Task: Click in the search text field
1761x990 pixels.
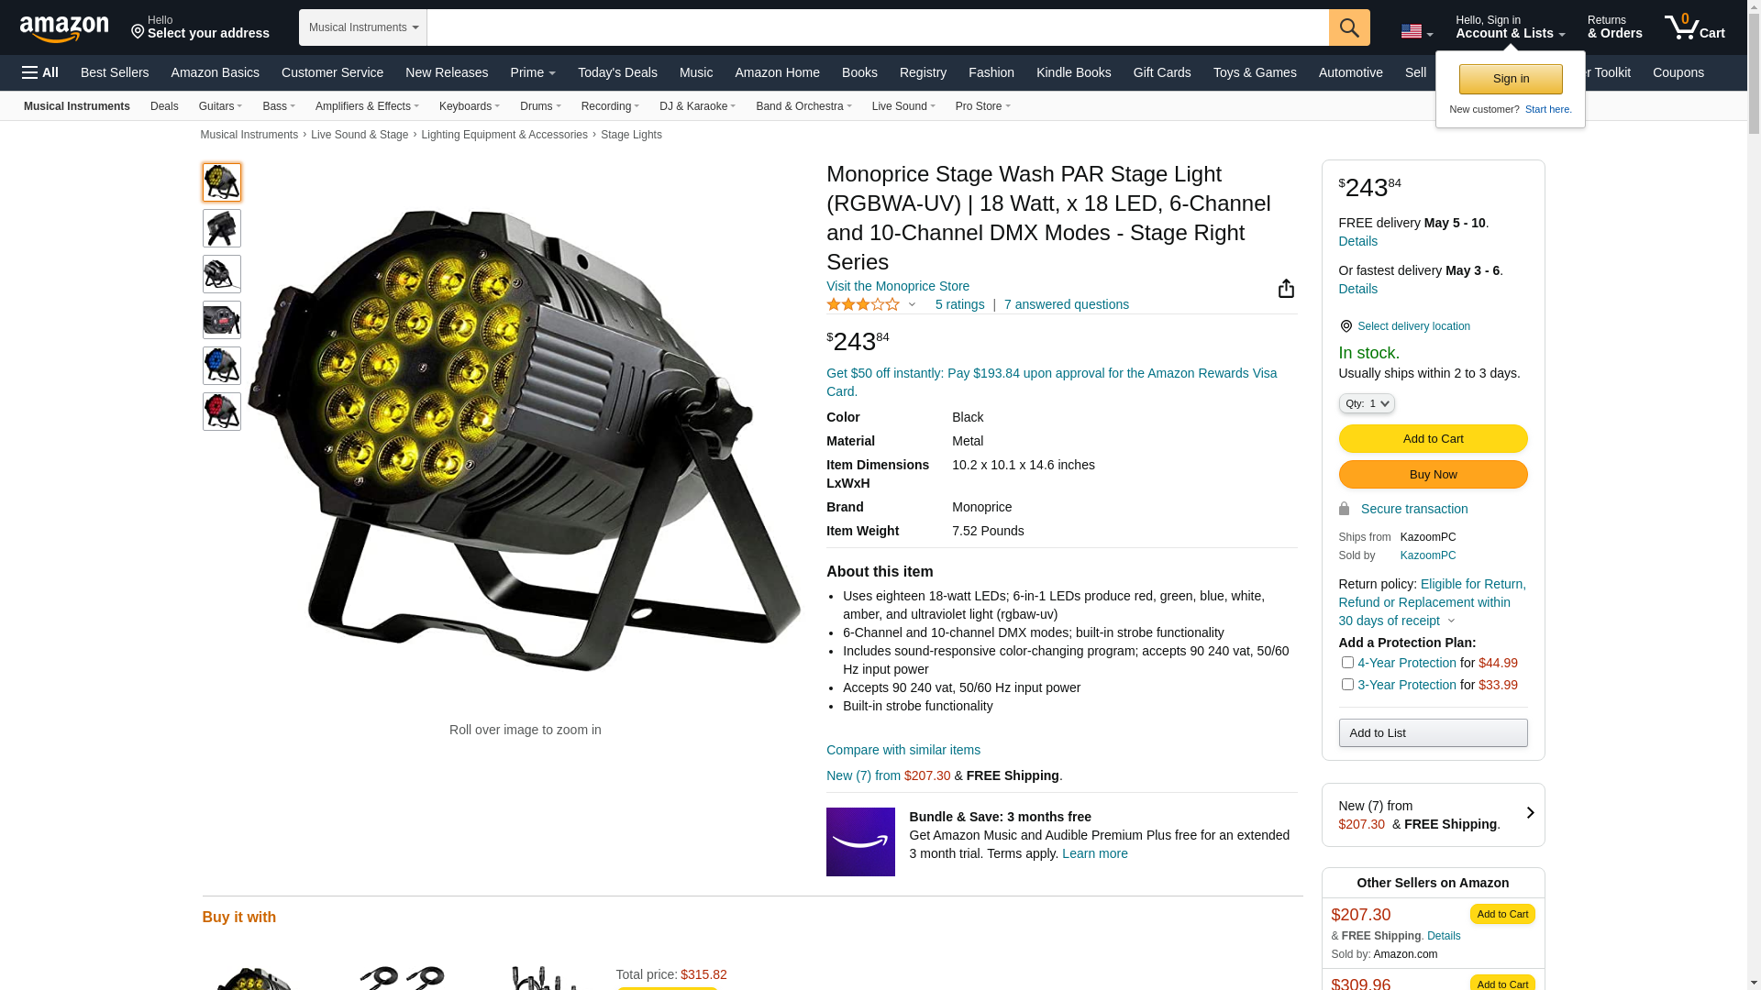Action: click(877, 27)
